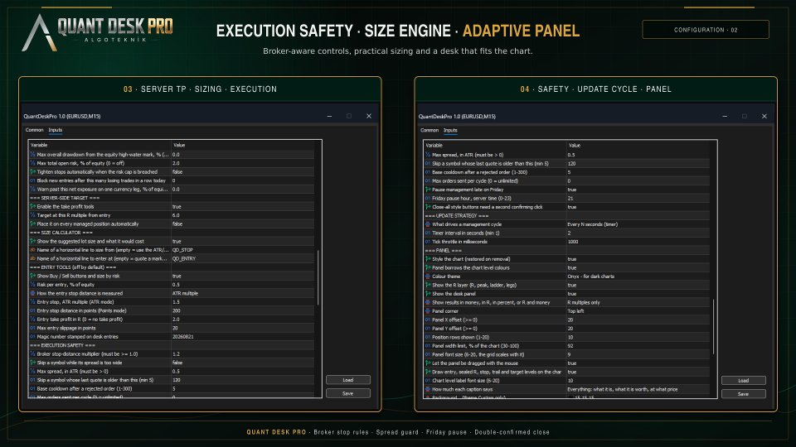Click the 'CONFIGURATION · 02' badge
Viewport: 796px width, 447px height.
click(x=706, y=30)
